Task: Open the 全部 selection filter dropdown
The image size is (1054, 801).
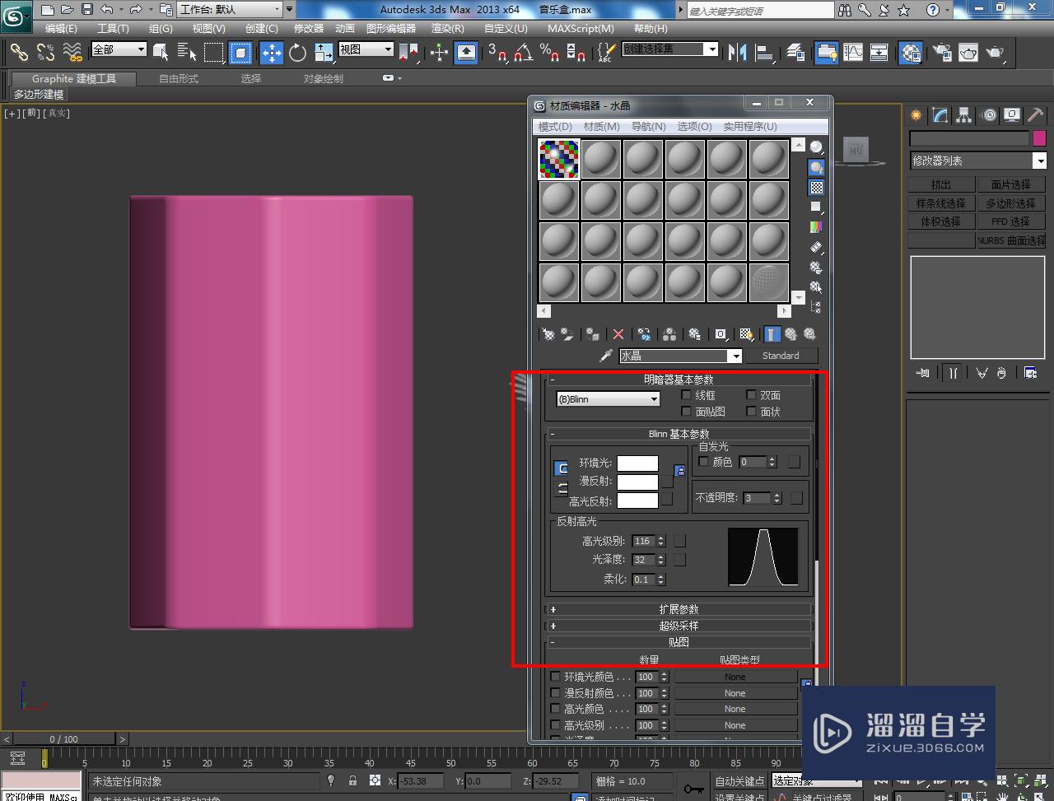Action: coord(119,49)
